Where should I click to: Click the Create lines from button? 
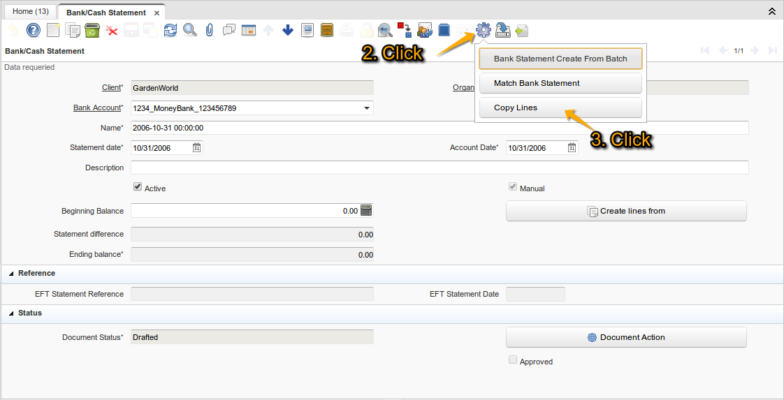[x=627, y=211]
